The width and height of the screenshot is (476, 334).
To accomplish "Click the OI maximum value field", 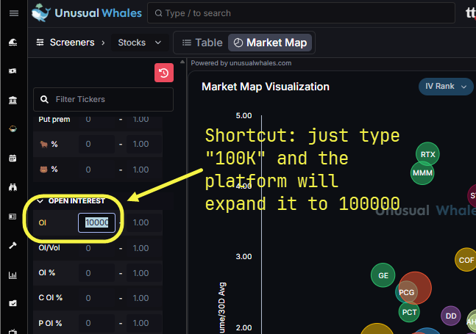I will (x=143, y=222).
